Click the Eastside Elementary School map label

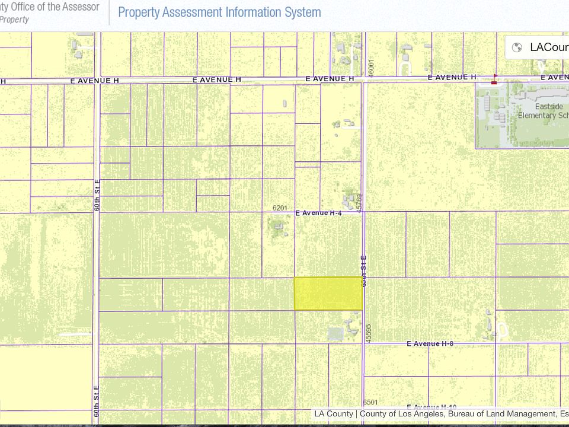click(544, 111)
